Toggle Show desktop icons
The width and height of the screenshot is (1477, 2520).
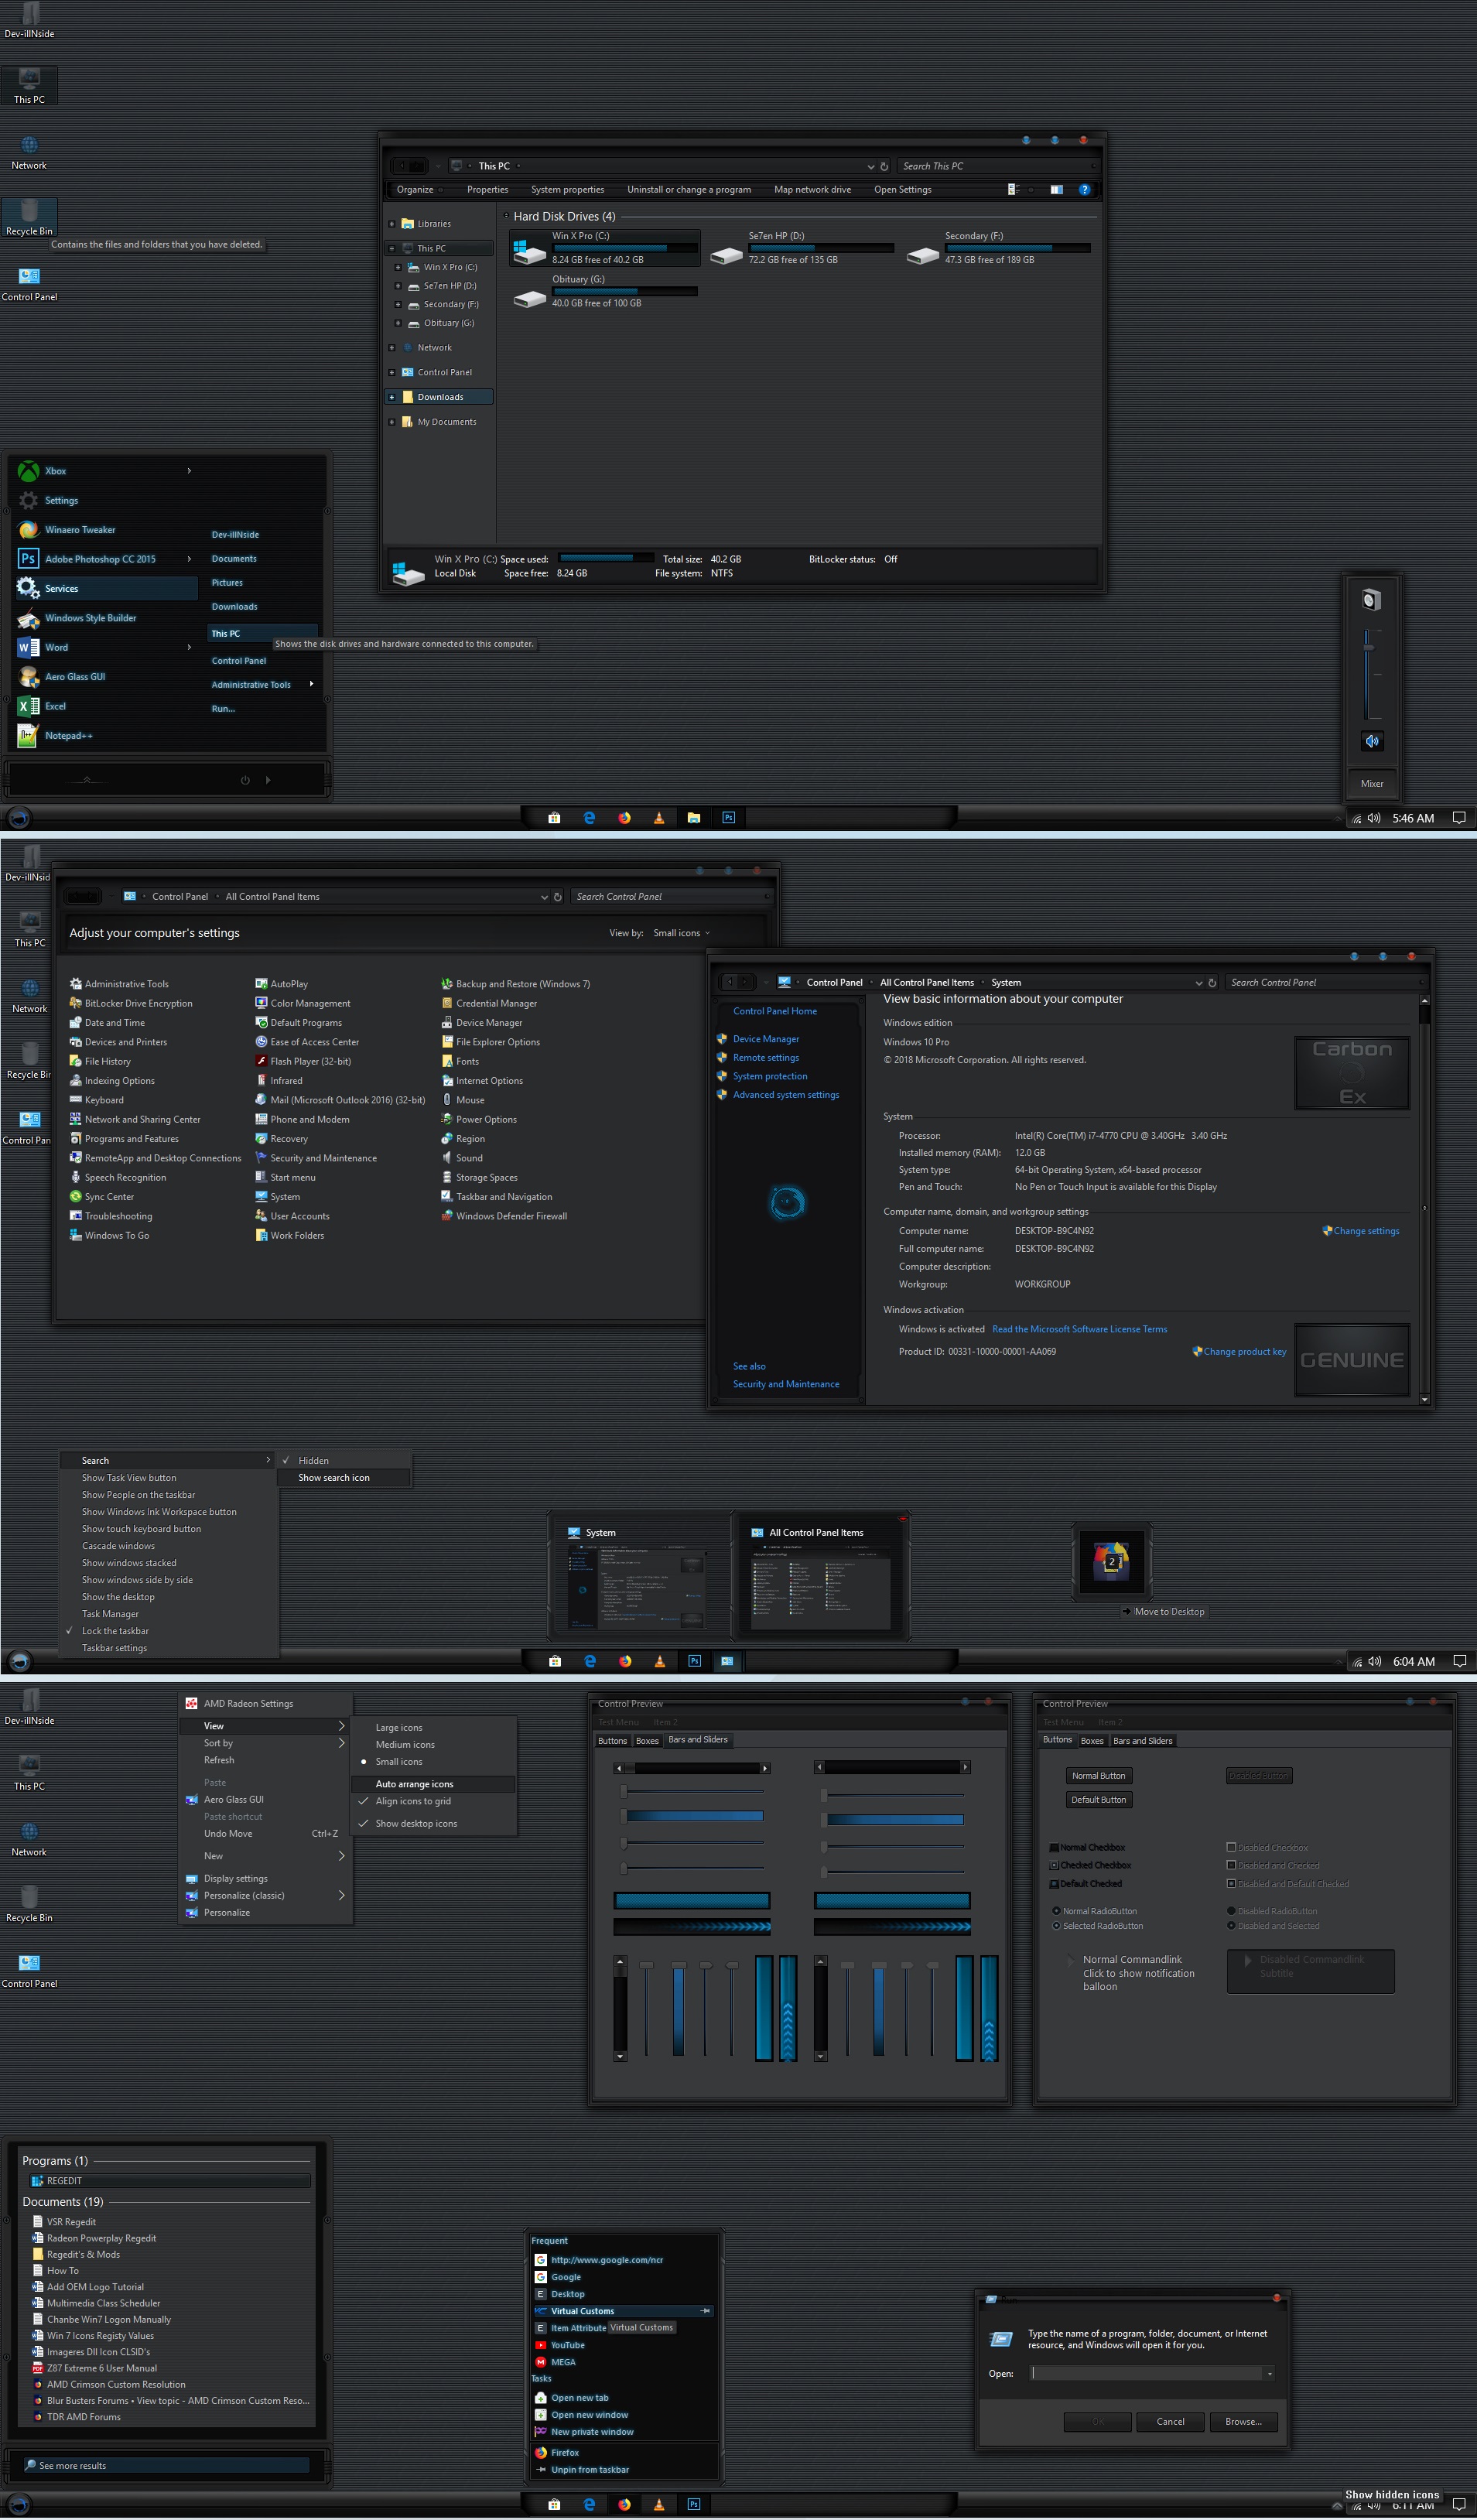coord(433,1823)
